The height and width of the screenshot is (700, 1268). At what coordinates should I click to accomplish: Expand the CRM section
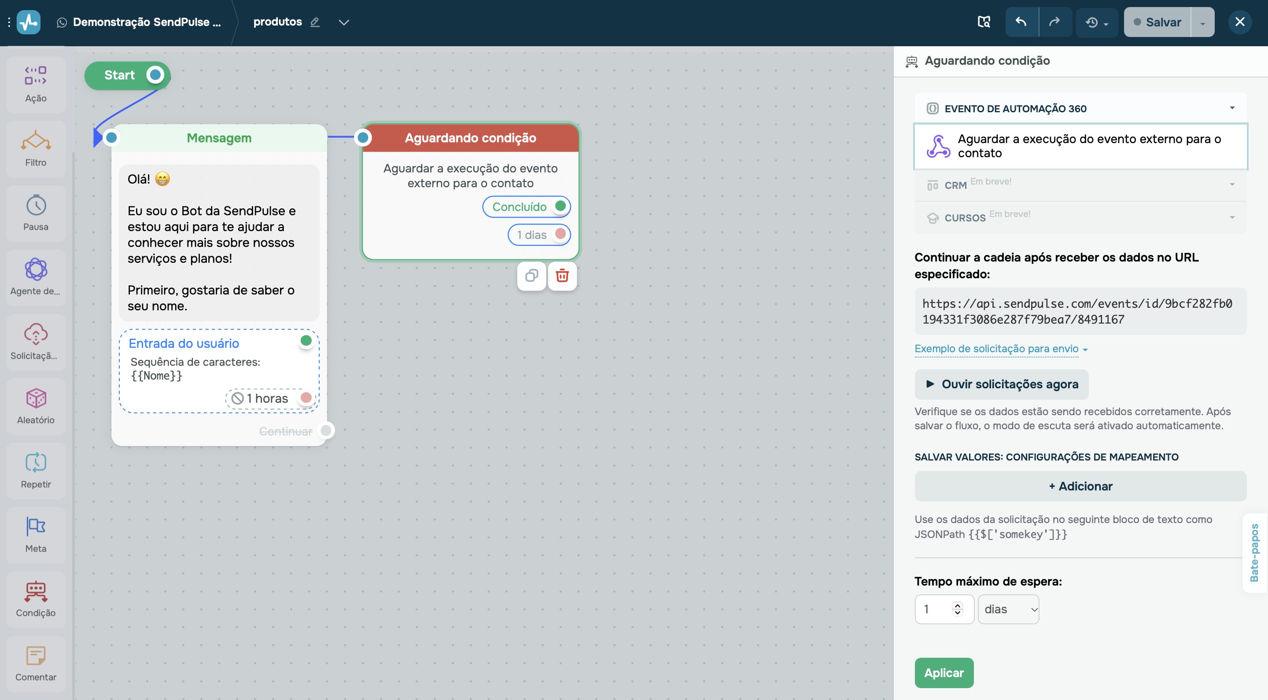click(x=1231, y=184)
